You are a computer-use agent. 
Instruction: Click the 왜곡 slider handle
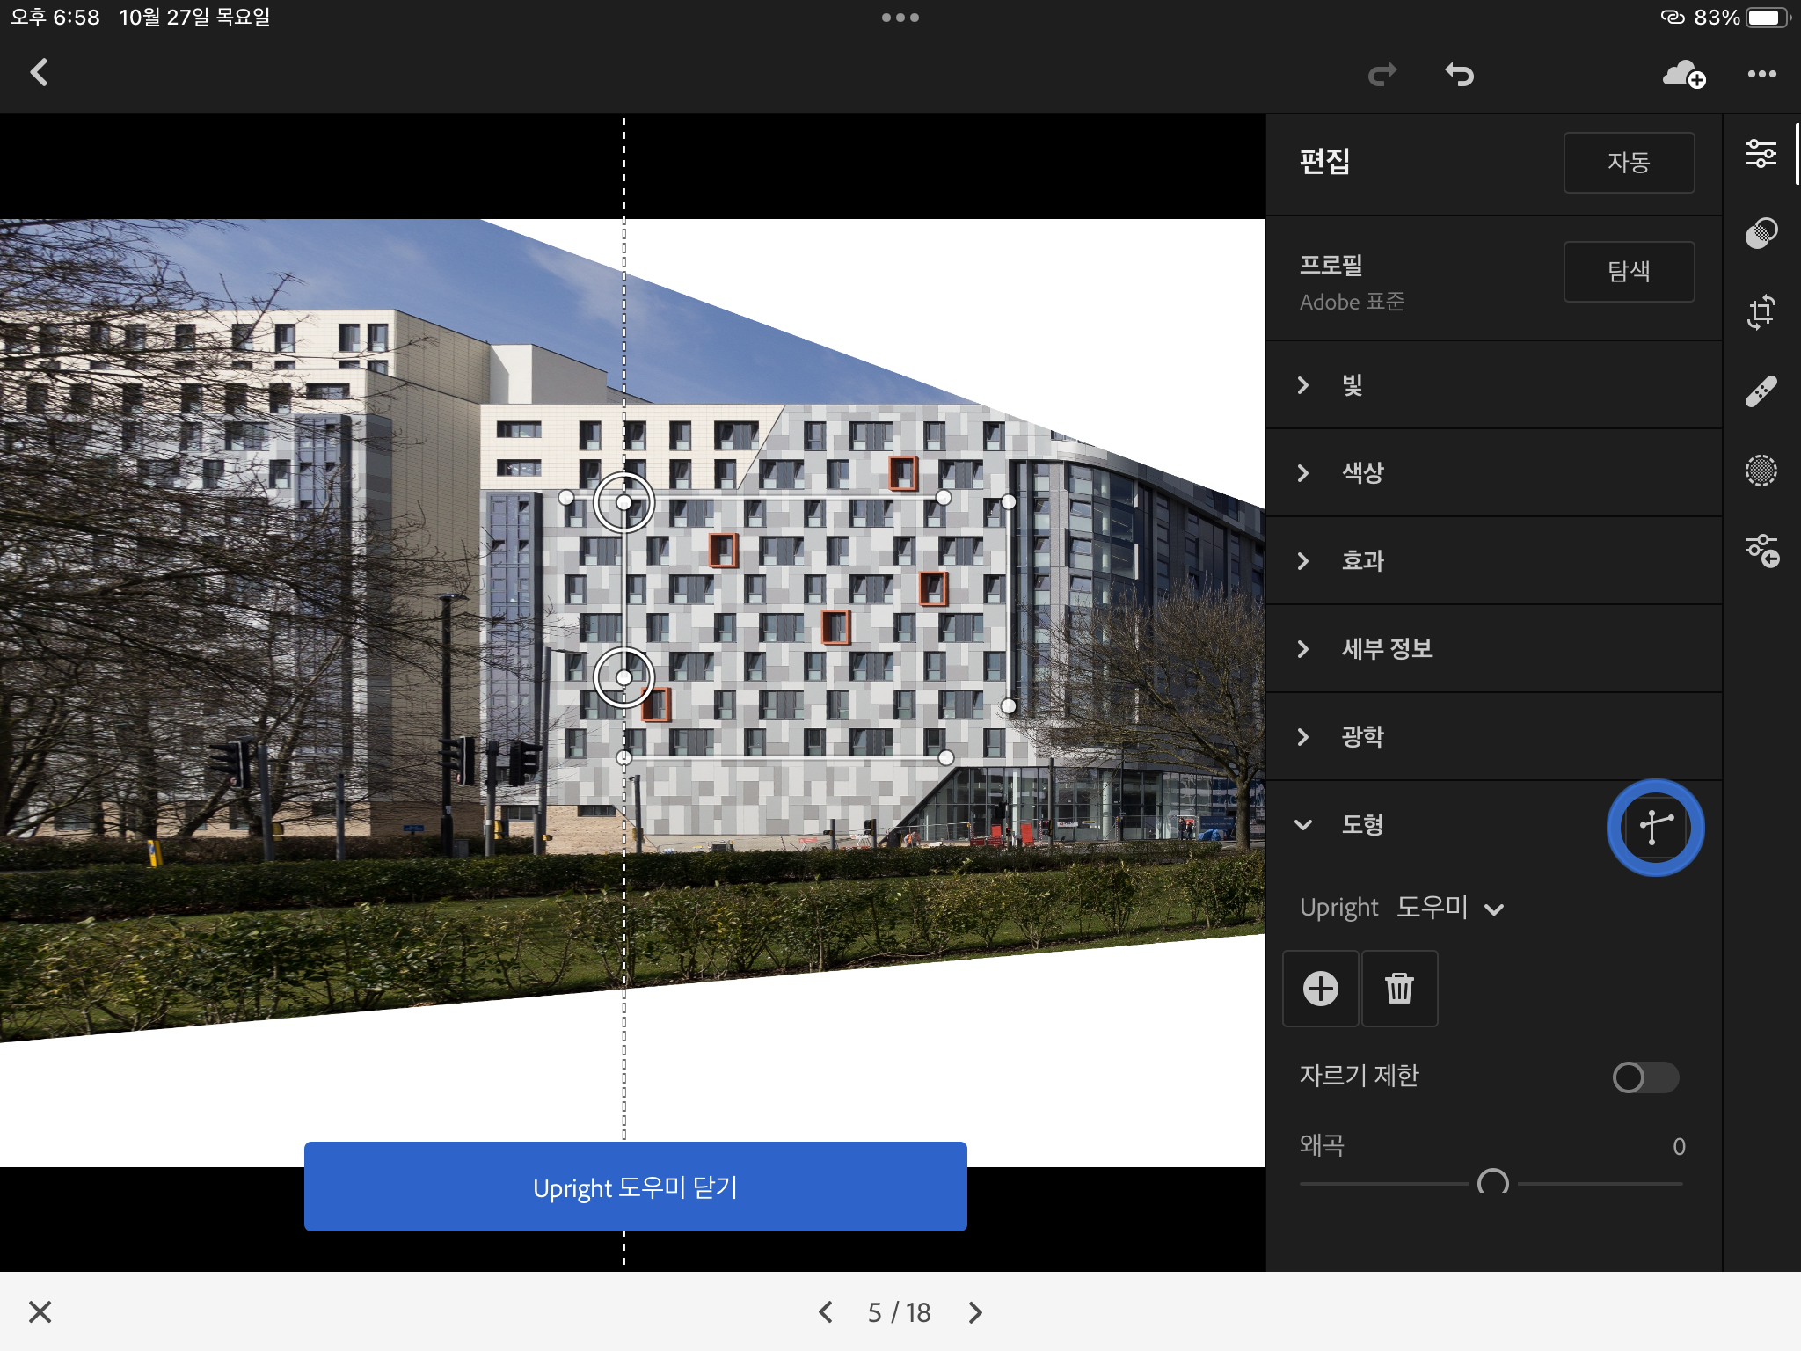1492,1183
